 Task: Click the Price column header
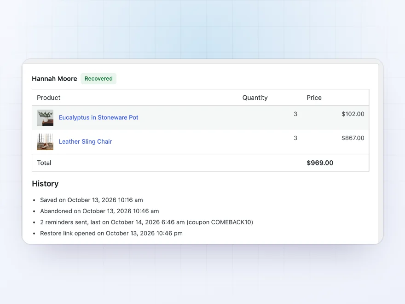click(314, 98)
